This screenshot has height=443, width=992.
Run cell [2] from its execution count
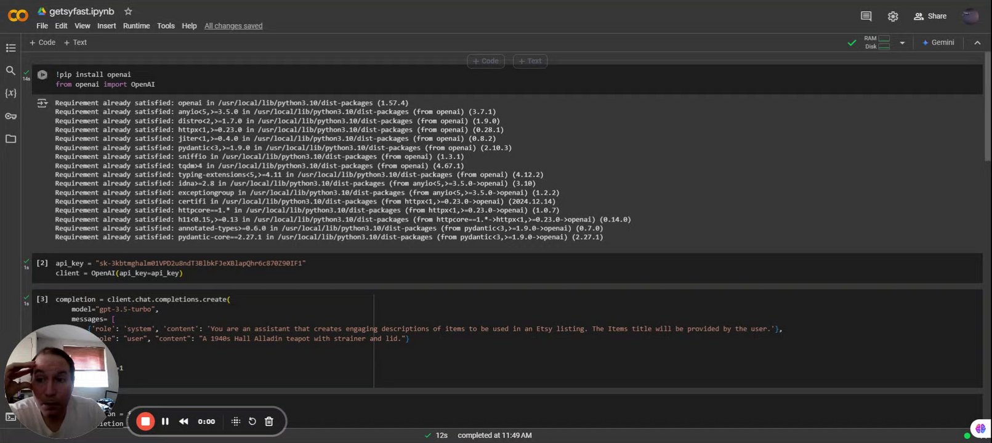tap(42, 263)
